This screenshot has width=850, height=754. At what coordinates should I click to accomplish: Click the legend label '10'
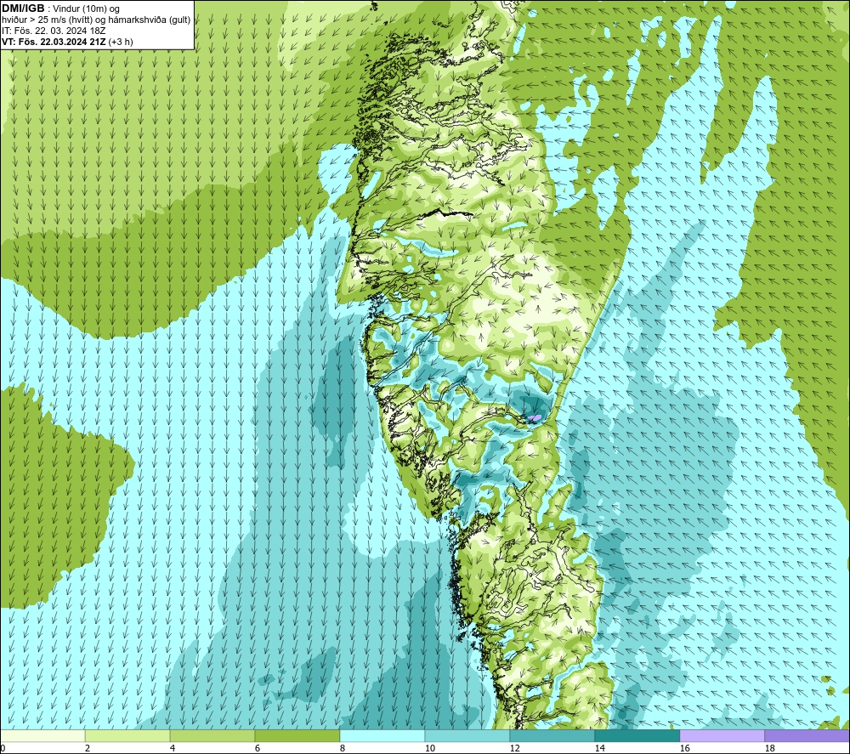pyautogui.click(x=429, y=749)
